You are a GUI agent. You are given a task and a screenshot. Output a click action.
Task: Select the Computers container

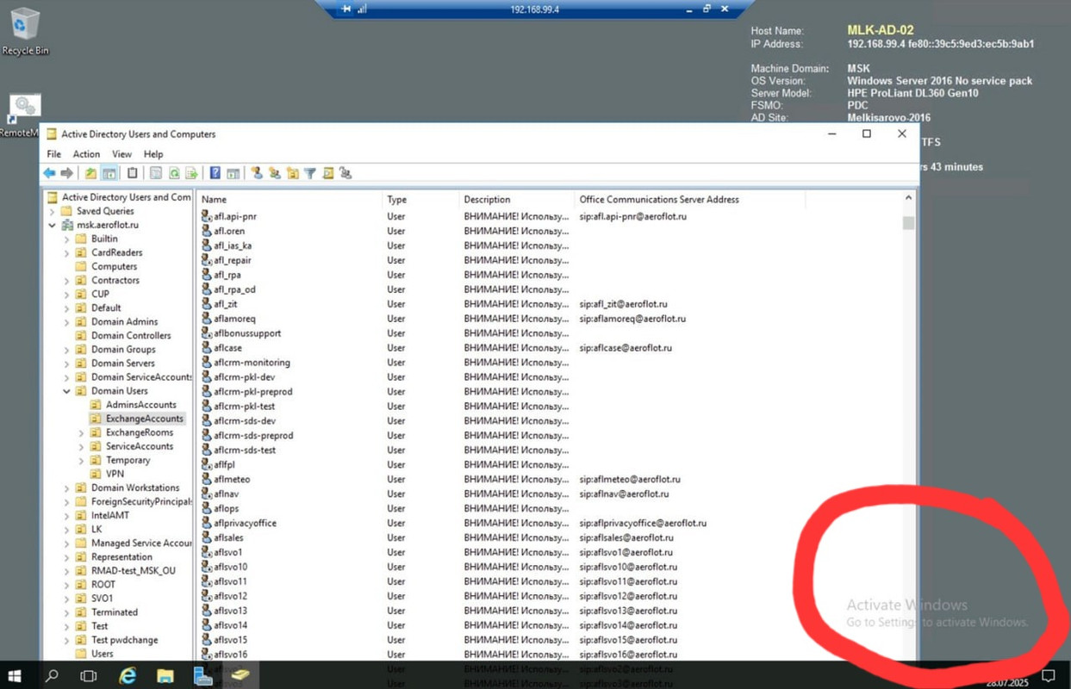click(115, 266)
